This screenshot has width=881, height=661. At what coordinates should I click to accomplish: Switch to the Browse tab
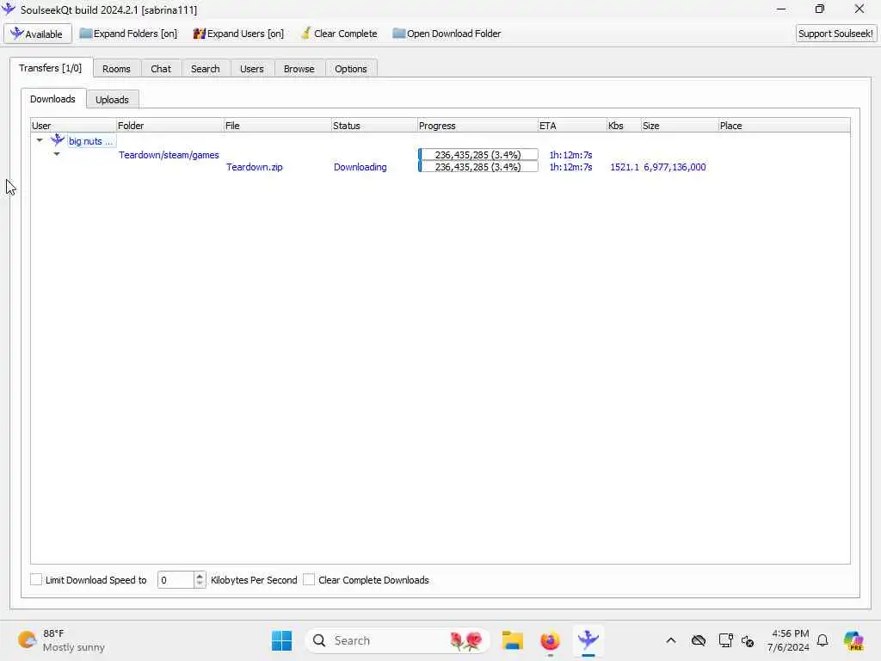click(x=299, y=69)
